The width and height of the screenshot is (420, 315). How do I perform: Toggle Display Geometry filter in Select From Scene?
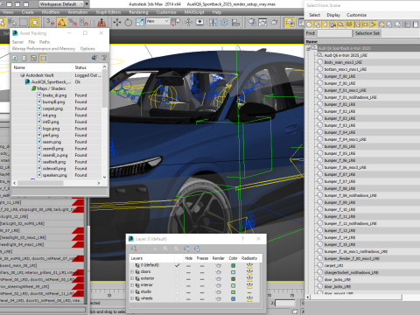310,24
